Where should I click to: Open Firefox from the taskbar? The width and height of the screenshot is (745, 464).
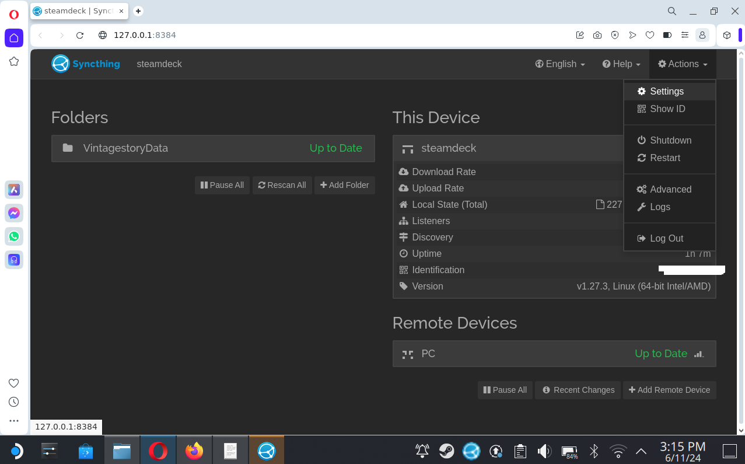coord(194,451)
